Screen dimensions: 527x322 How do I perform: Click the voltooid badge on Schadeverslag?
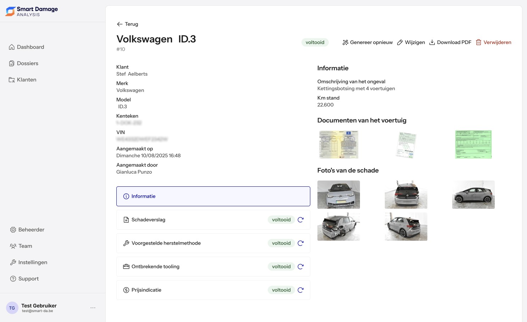281,220
